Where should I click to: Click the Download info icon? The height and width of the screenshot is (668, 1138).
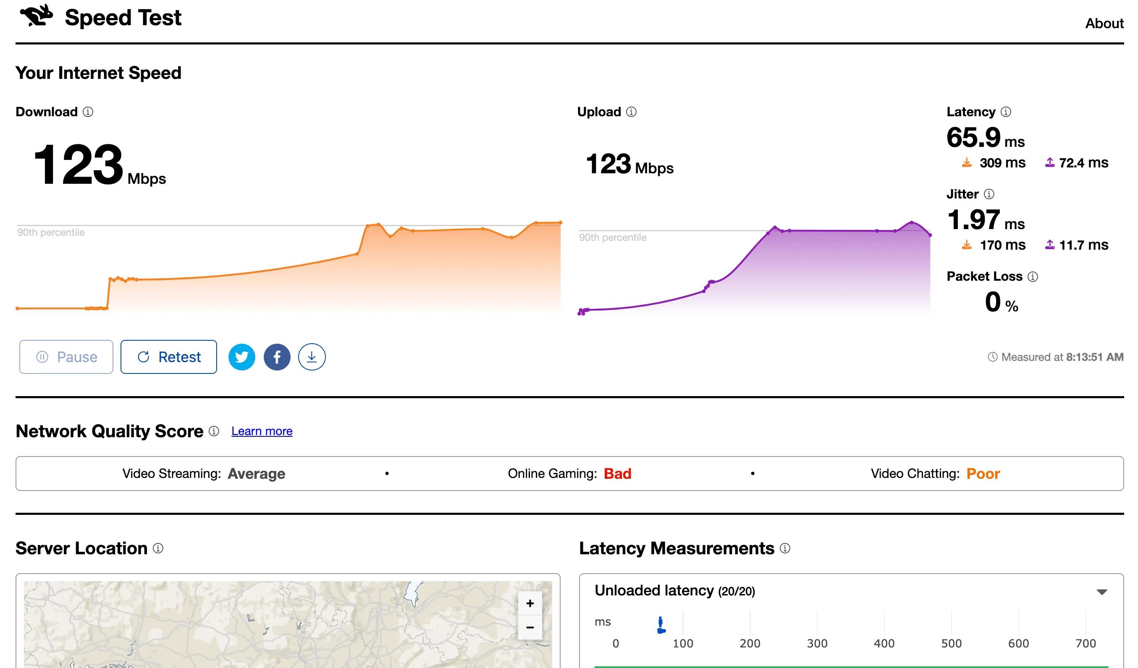point(88,112)
